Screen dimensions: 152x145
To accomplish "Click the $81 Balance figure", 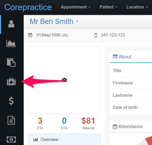I will [88, 123].
